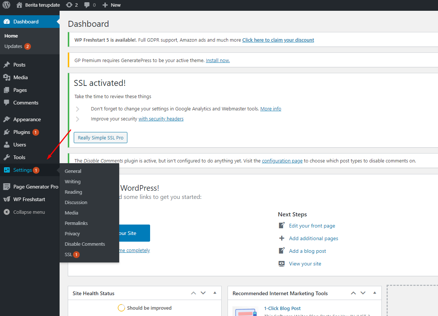Click the Posts pushpin icon in sidebar
The width and height of the screenshot is (438, 316).
(7, 65)
